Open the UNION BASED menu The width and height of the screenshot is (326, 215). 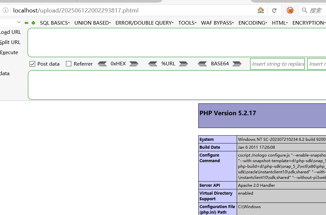pos(93,23)
